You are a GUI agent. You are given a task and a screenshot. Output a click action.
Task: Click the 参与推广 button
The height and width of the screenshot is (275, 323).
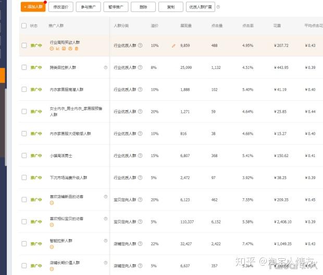coord(89,7)
